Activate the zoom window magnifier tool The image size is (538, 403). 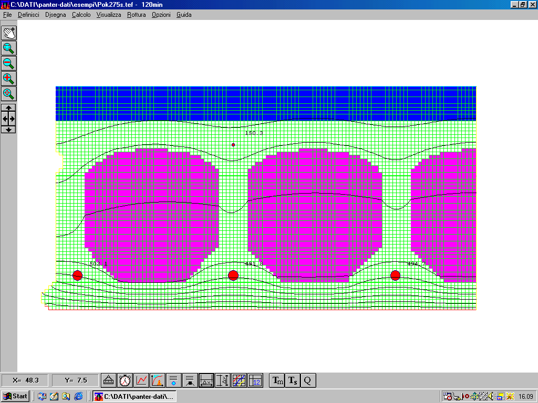tap(9, 48)
